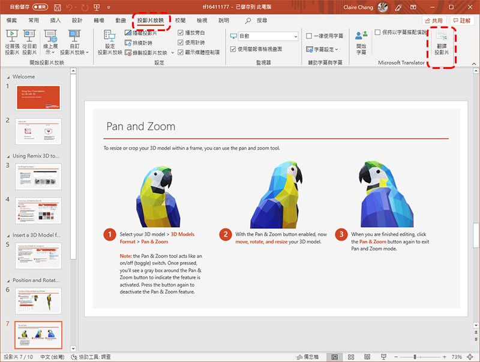Click Start From Beginning icon in quick access toolbar
Viewport: 480px width, 362px height.
(x=97, y=7)
